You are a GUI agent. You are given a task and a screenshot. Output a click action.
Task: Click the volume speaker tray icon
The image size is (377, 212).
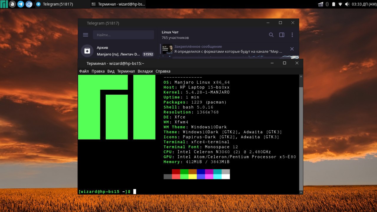(347, 4)
